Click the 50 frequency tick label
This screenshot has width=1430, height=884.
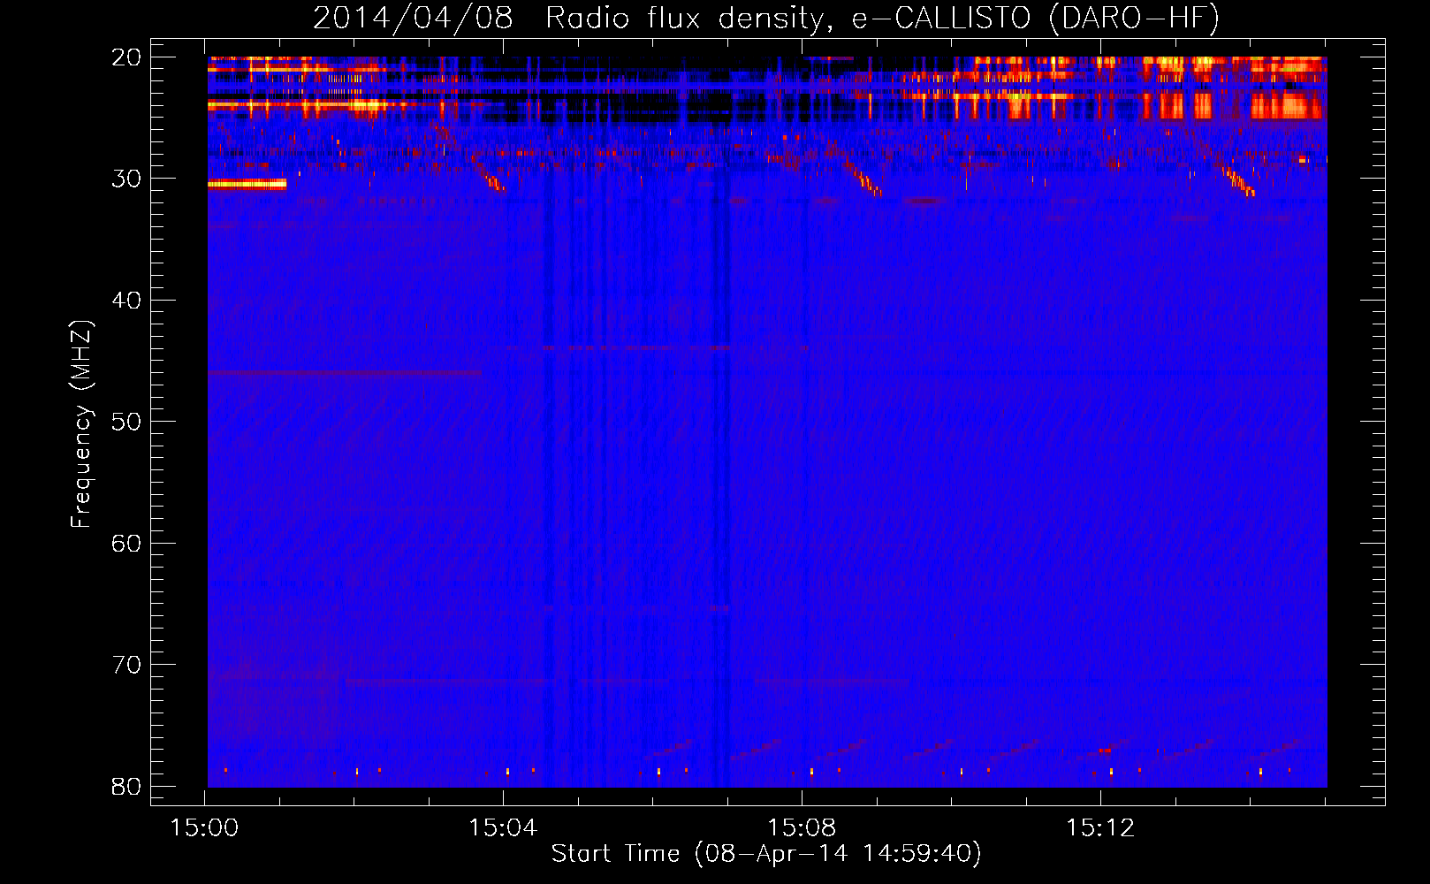[126, 422]
